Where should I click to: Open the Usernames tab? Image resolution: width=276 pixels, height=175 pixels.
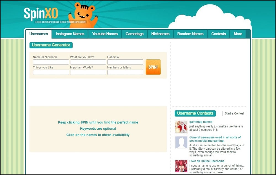click(x=39, y=34)
